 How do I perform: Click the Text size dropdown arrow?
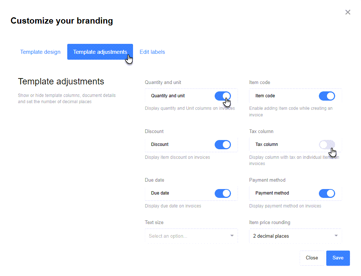pyautogui.click(x=232, y=236)
